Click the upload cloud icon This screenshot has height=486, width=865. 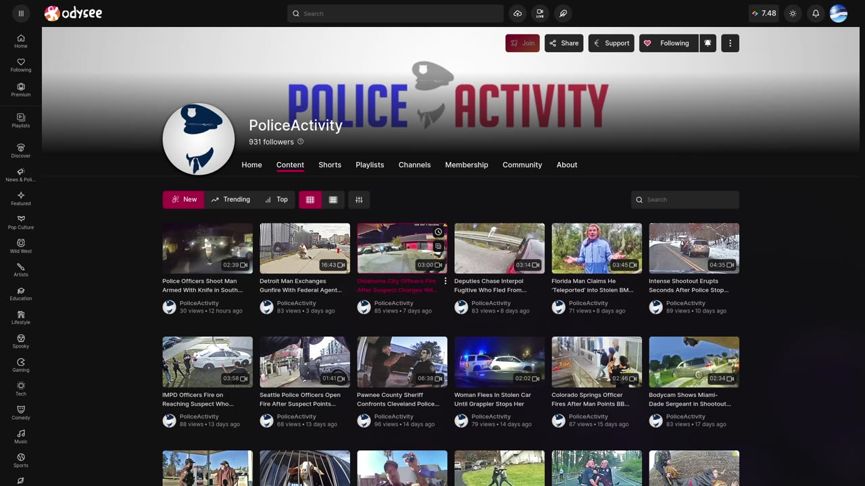pos(518,13)
